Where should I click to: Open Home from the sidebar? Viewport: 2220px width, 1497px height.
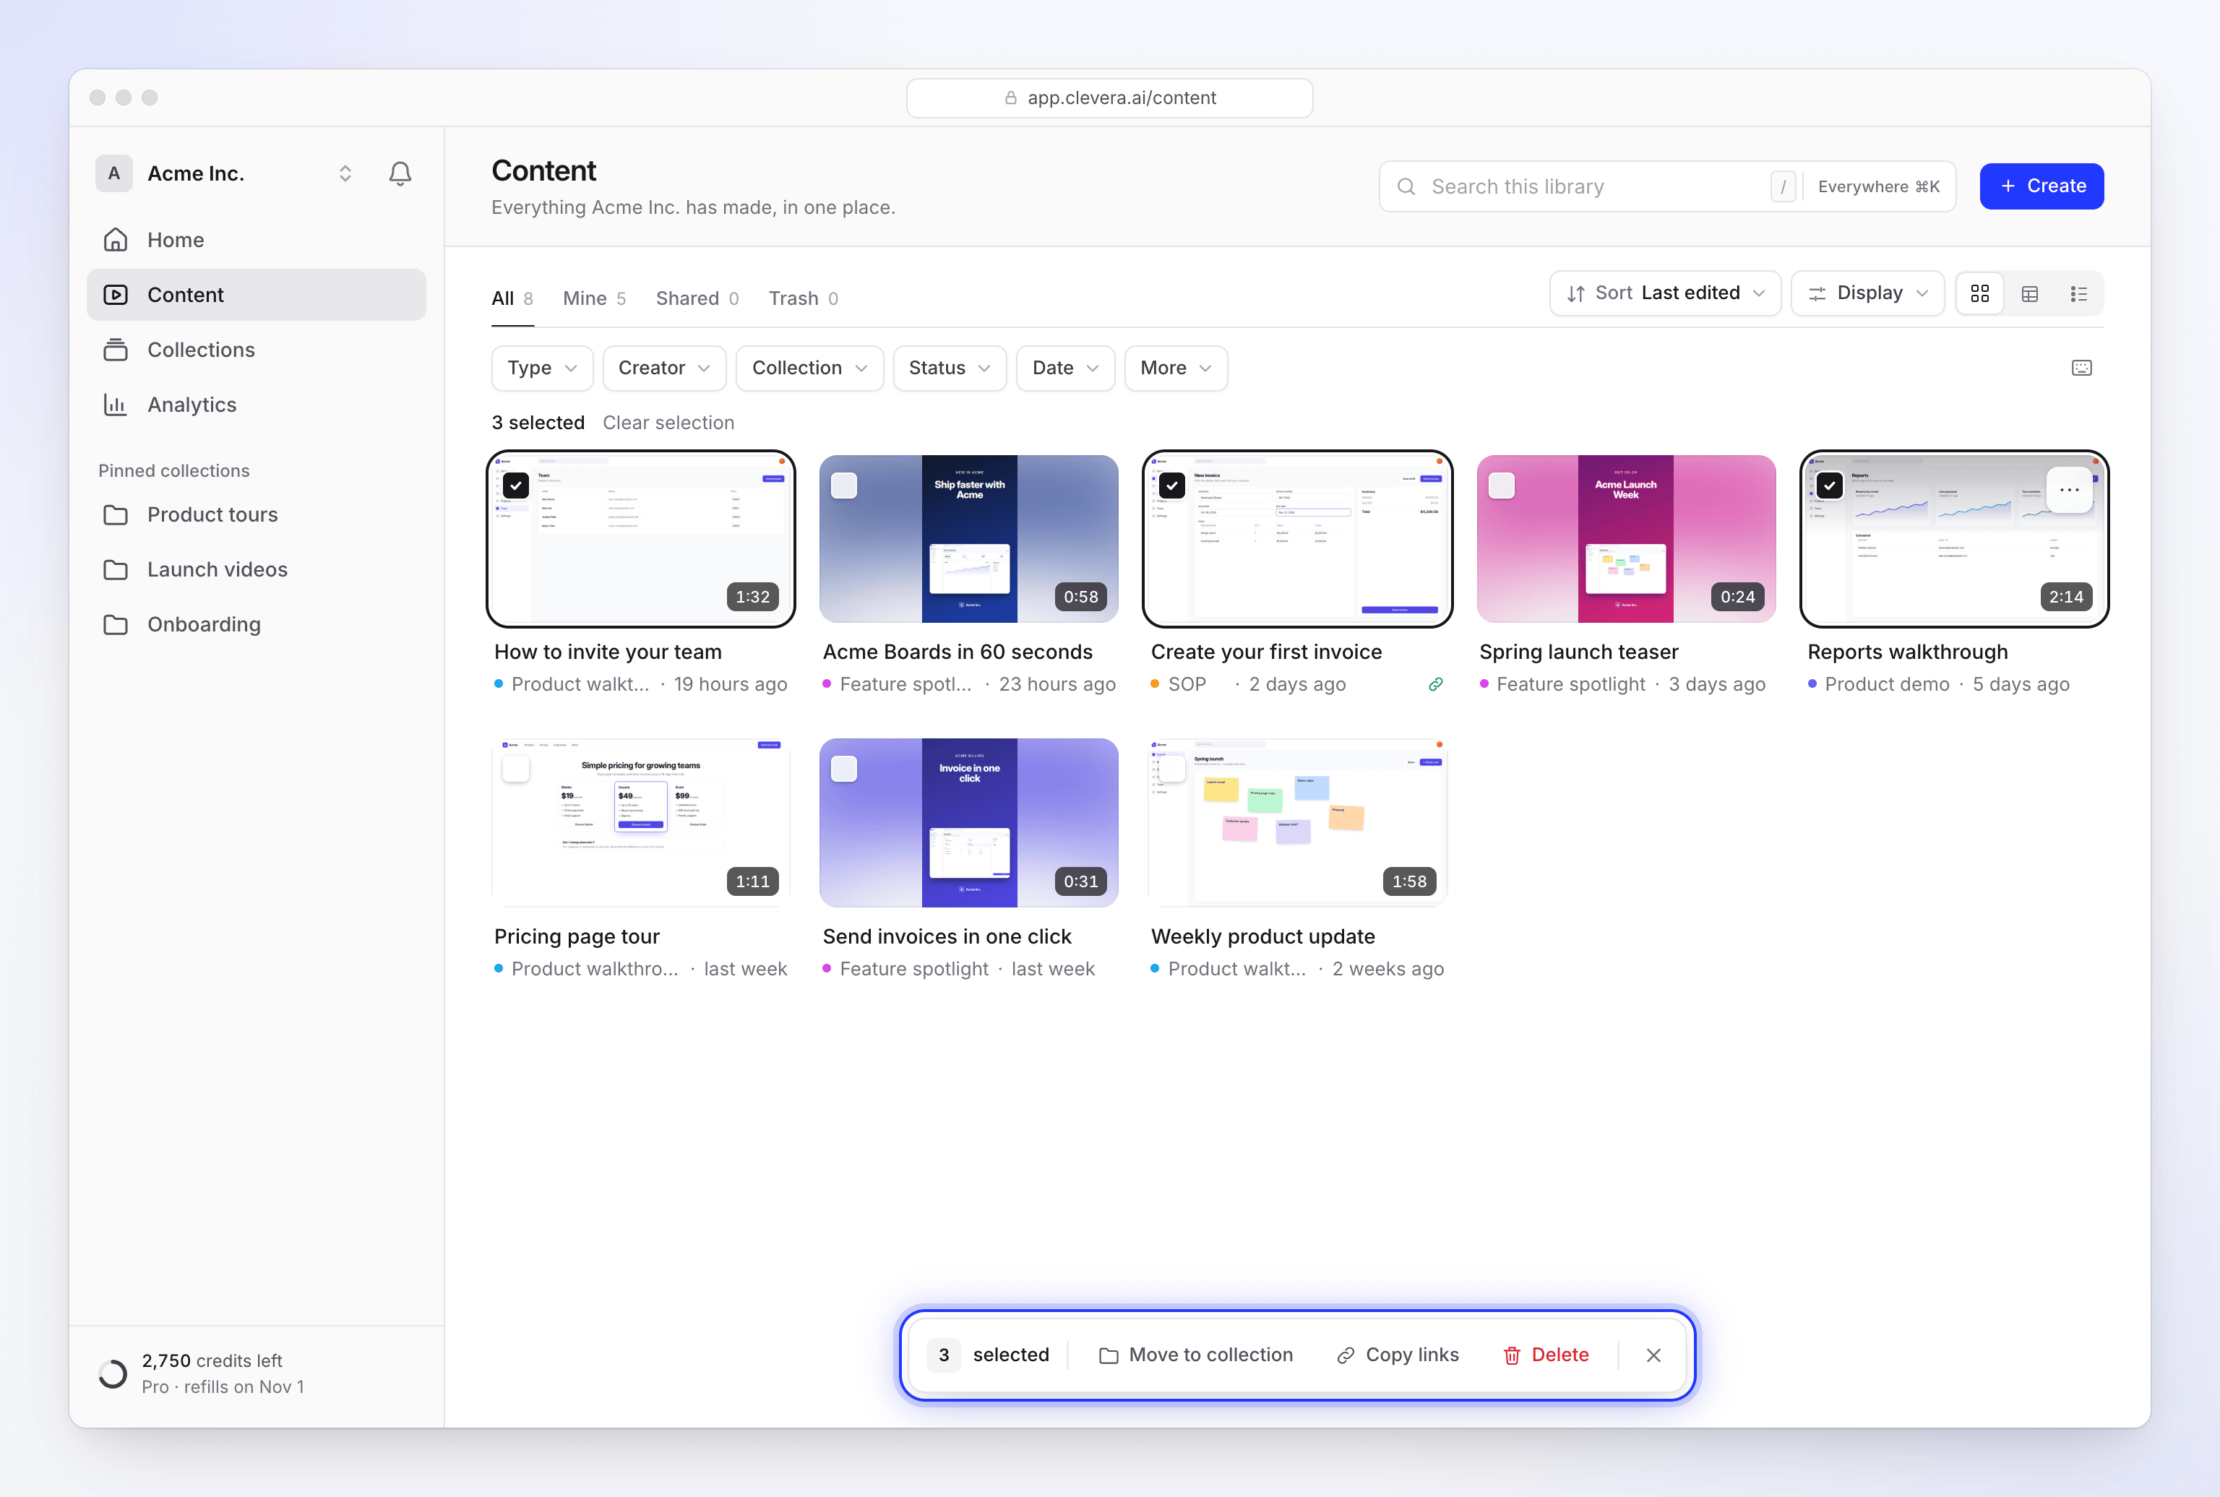point(256,240)
